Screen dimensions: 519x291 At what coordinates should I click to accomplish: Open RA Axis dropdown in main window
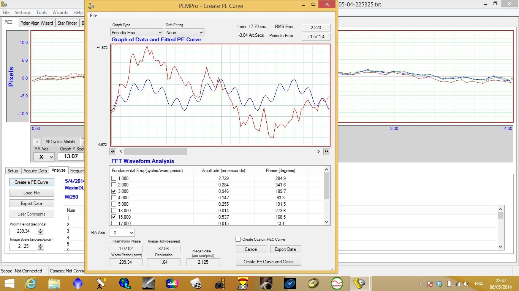[x=44, y=156]
